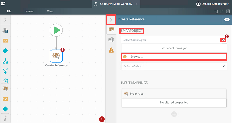The width and height of the screenshot is (232, 123).
Task: Click the Redo icon
Action: point(222,11)
